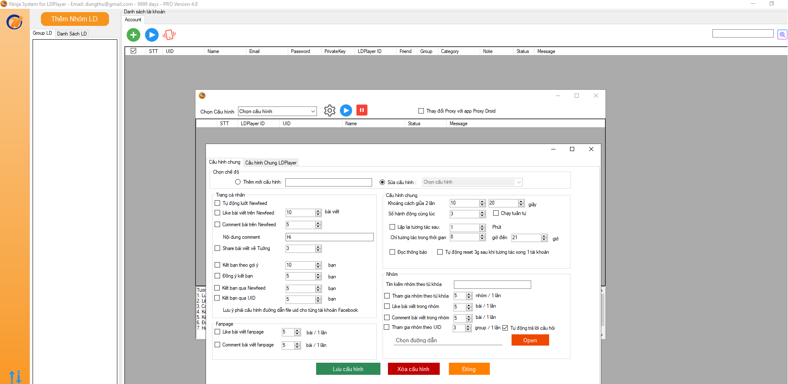Tick Share bài viết về Tường
The width and height of the screenshot is (788, 384).
tap(217, 248)
